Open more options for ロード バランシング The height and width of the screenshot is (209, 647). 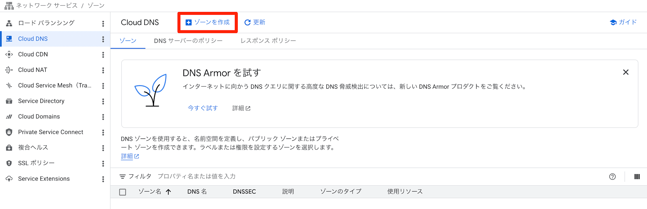click(103, 23)
